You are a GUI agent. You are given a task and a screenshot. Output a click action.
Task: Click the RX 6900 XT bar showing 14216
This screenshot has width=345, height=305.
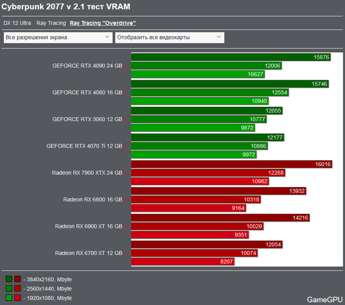(220, 218)
